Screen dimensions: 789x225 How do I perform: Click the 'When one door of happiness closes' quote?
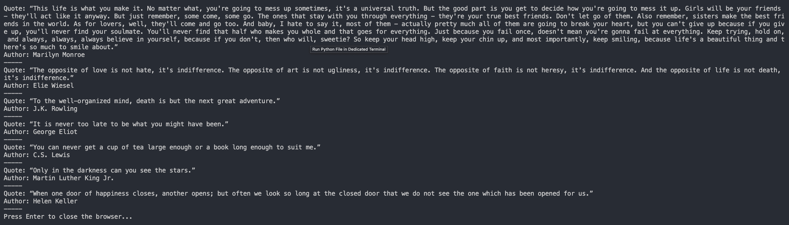[298, 193]
